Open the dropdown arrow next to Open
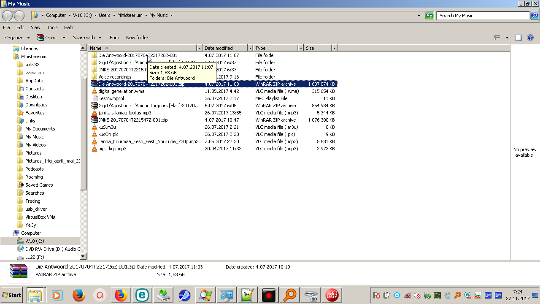The width and height of the screenshot is (540, 304). click(64, 38)
